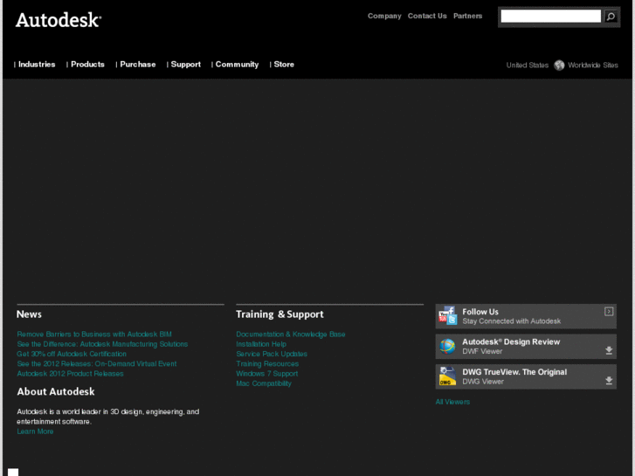Open the Purchase menu
This screenshot has width=635, height=476.
tap(138, 65)
